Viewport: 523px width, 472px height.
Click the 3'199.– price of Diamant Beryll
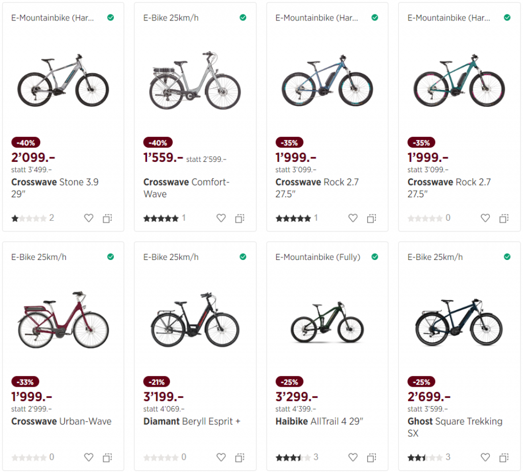[x=163, y=396]
